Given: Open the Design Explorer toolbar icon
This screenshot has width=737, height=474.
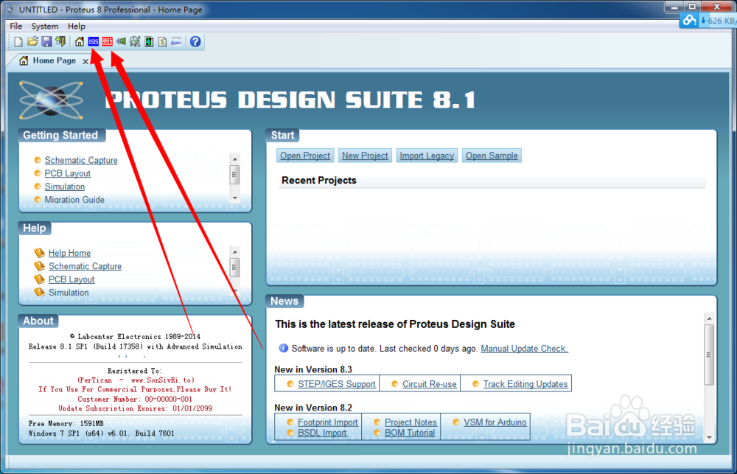Looking at the screenshot, I should click(x=149, y=42).
